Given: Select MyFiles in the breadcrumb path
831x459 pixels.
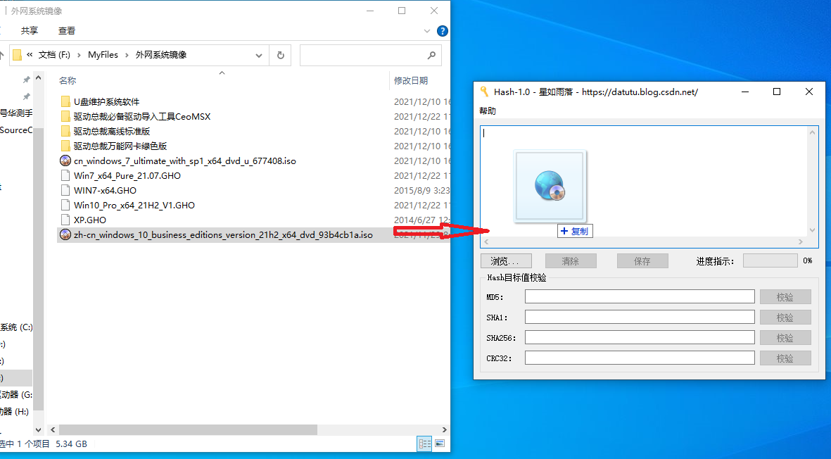Looking at the screenshot, I should pyautogui.click(x=103, y=55).
